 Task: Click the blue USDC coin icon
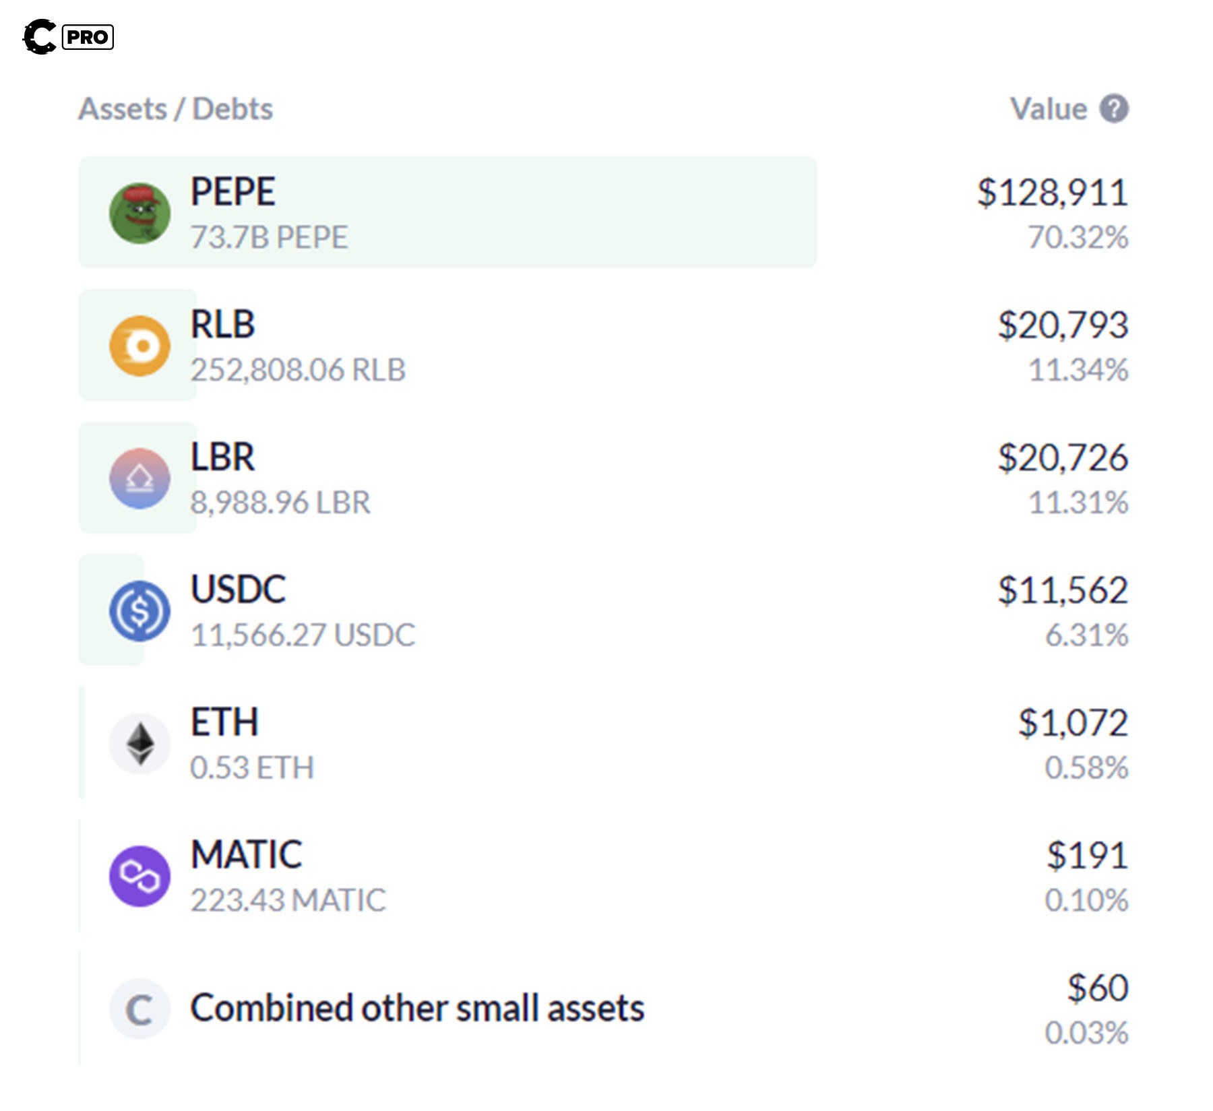139,611
